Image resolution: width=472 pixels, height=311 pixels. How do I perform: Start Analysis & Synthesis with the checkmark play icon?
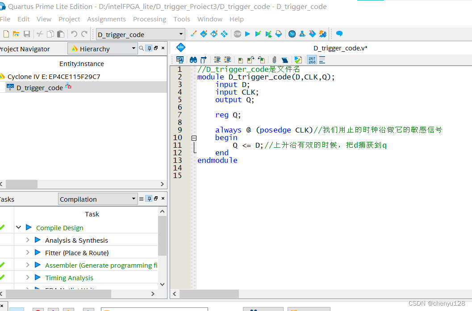258,34
